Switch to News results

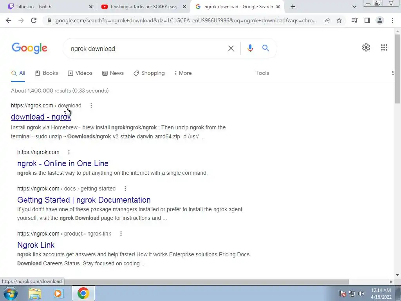pyautogui.click(x=113, y=73)
